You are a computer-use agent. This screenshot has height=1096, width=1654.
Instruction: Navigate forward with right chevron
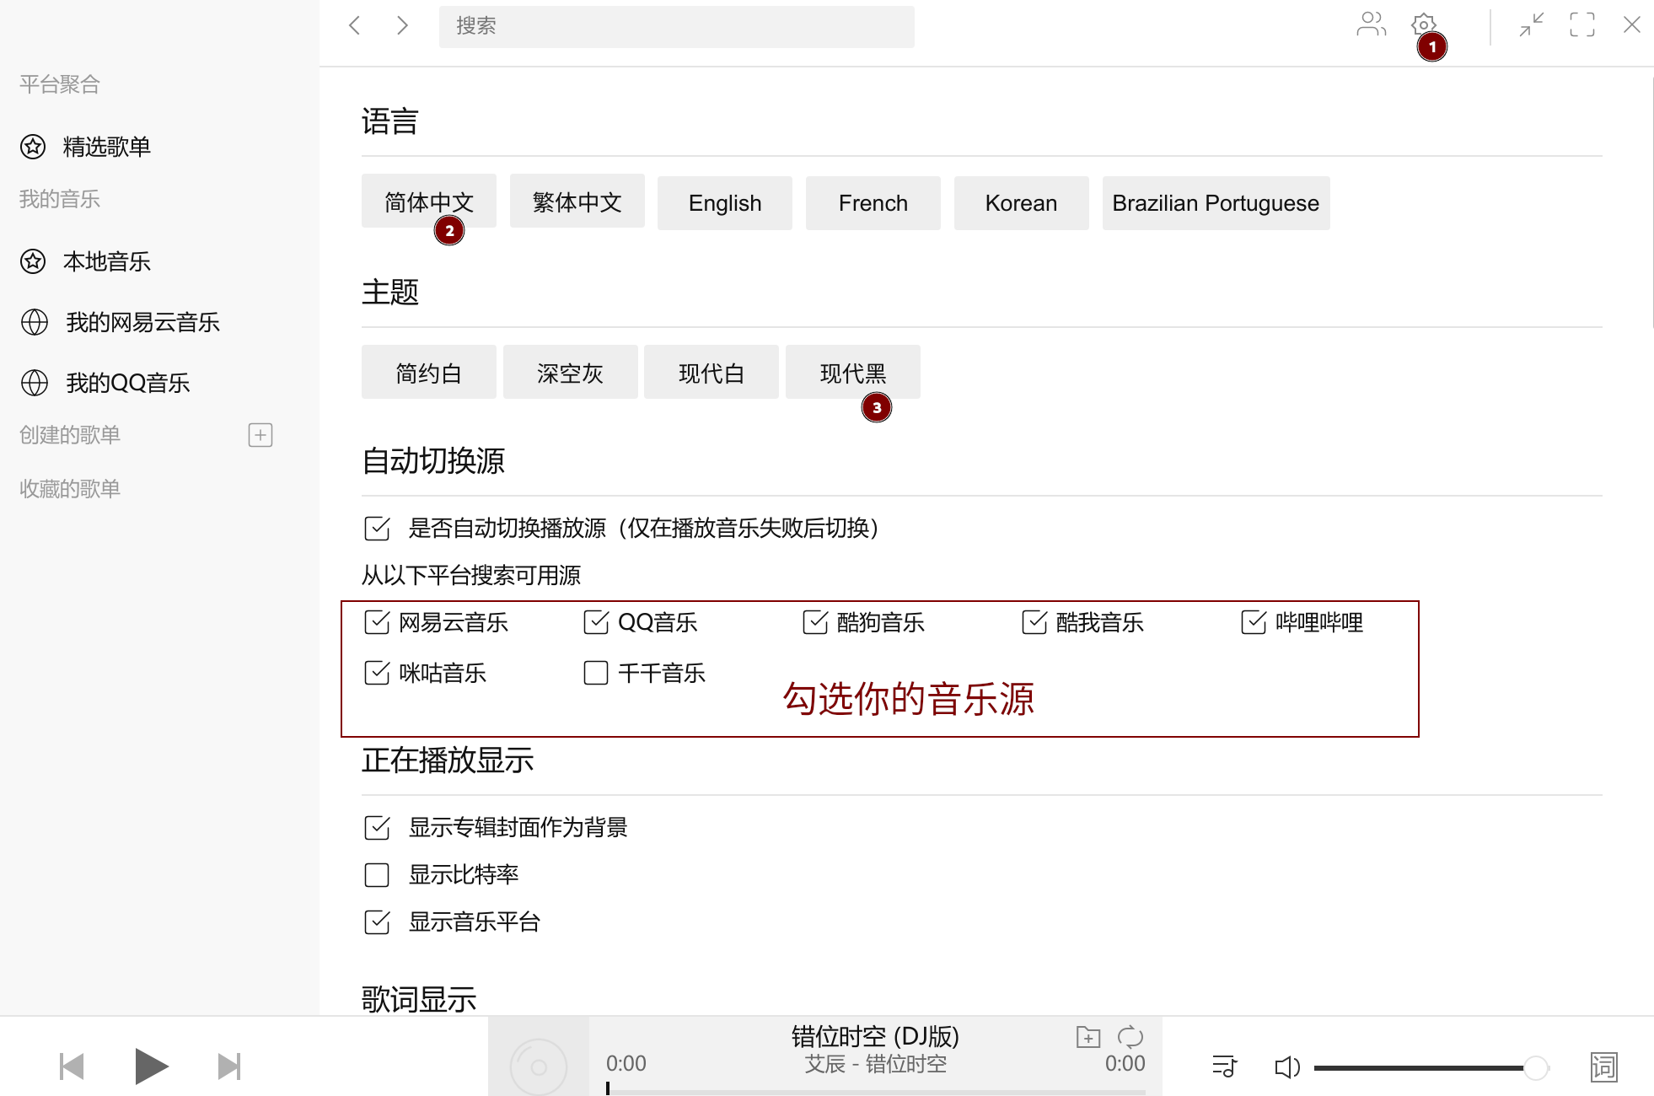[x=402, y=25]
